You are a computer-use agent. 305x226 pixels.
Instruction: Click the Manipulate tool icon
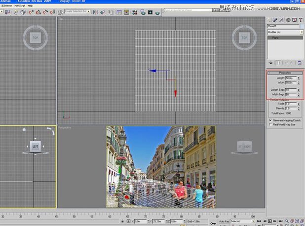click(x=16, y=12)
